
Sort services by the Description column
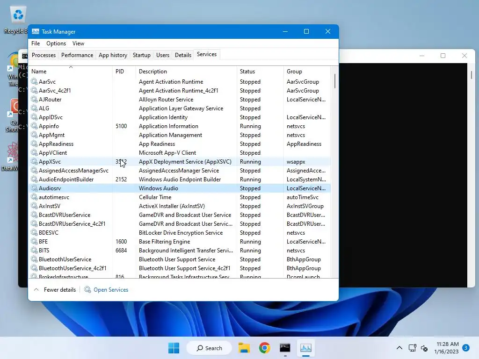(x=186, y=72)
